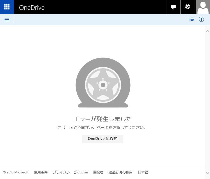
Task: Click the OneDrive title in header
Action: tap(32, 8)
